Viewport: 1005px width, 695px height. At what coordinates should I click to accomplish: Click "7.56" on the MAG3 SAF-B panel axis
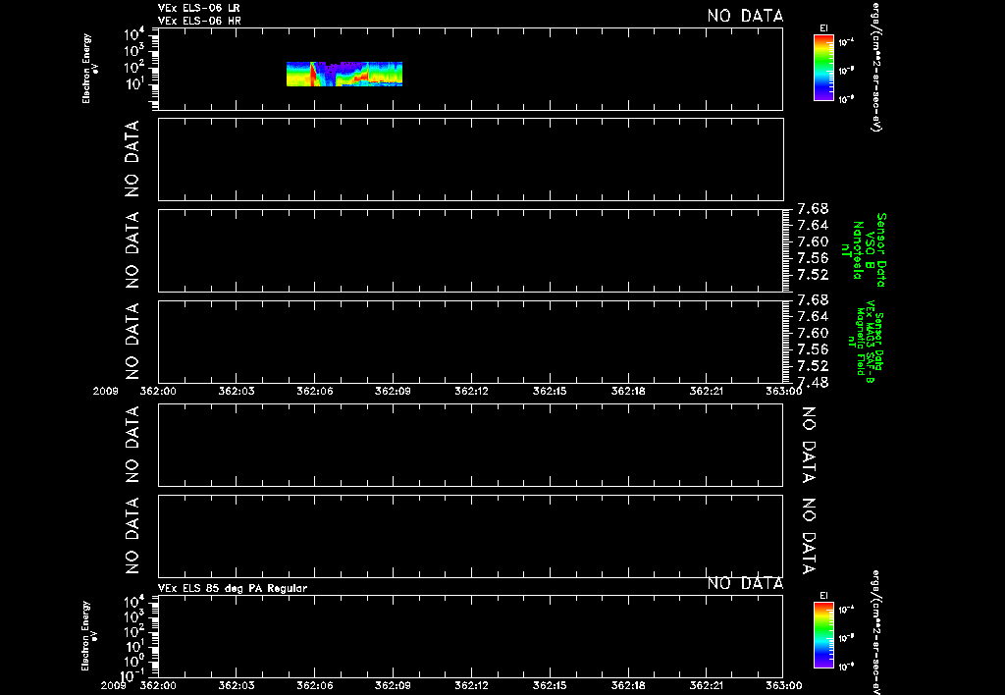813,348
